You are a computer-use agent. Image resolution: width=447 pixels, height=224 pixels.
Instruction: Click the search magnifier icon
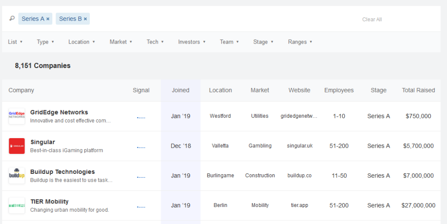(x=12, y=18)
